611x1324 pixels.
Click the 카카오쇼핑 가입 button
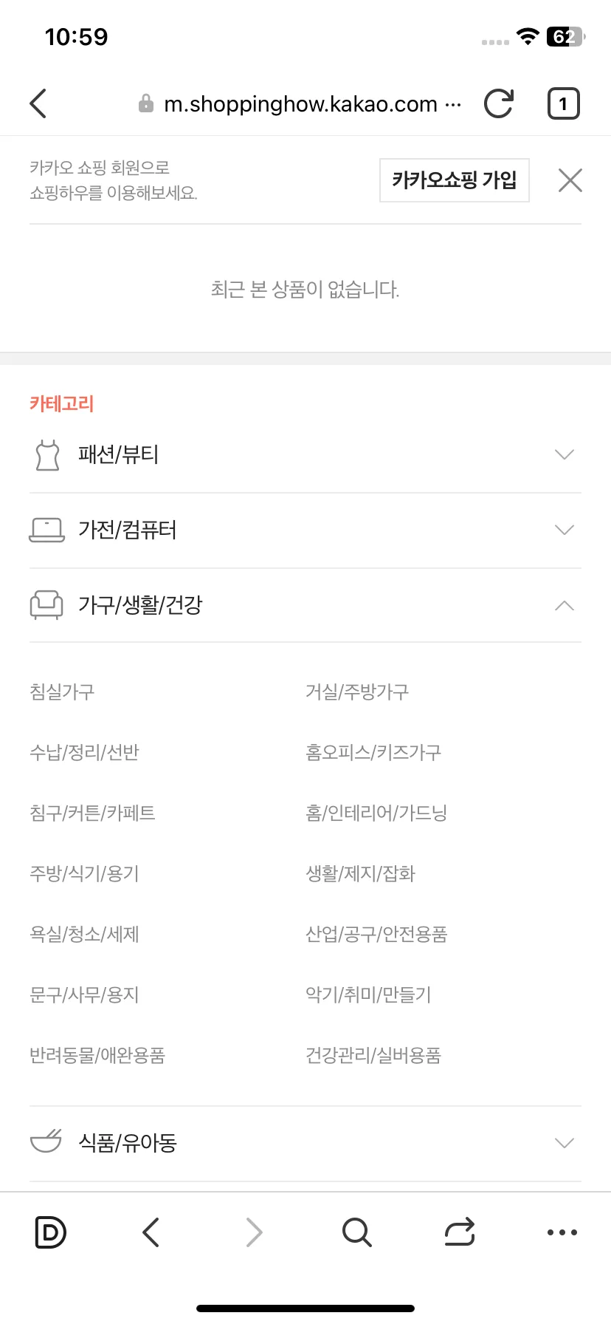pyautogui.click(x=455, y=180)
